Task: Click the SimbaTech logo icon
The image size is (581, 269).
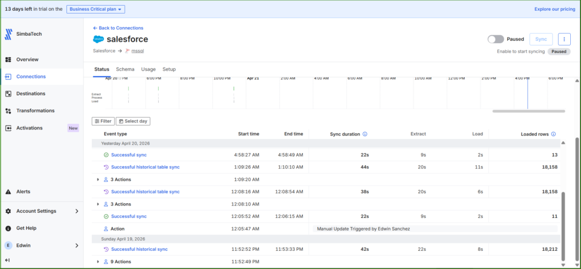Action: (8, 34)
